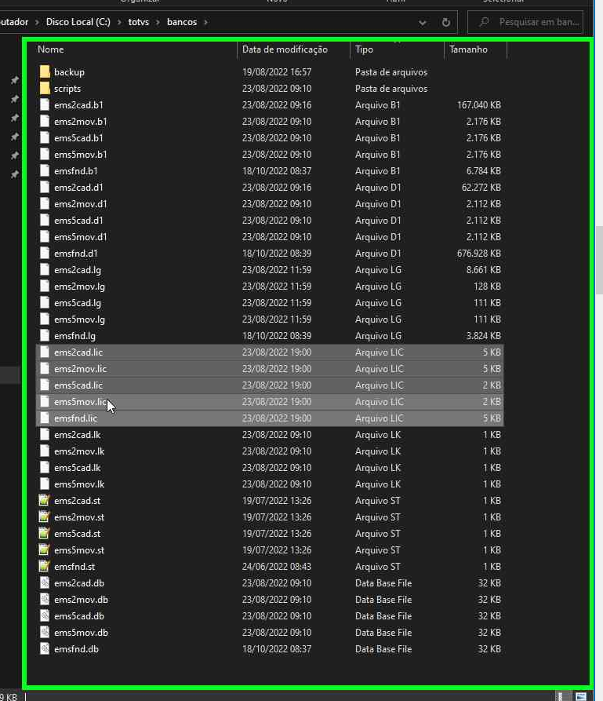Click the 3.824 KB size value
Viewport: 603px width, 701px height.
click(x=484, y=336)
